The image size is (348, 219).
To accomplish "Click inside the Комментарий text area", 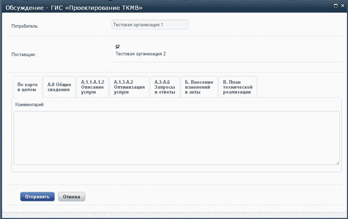I will [176, 138].
